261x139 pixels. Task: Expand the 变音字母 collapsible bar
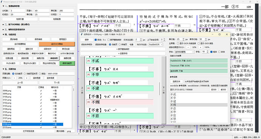123,54
